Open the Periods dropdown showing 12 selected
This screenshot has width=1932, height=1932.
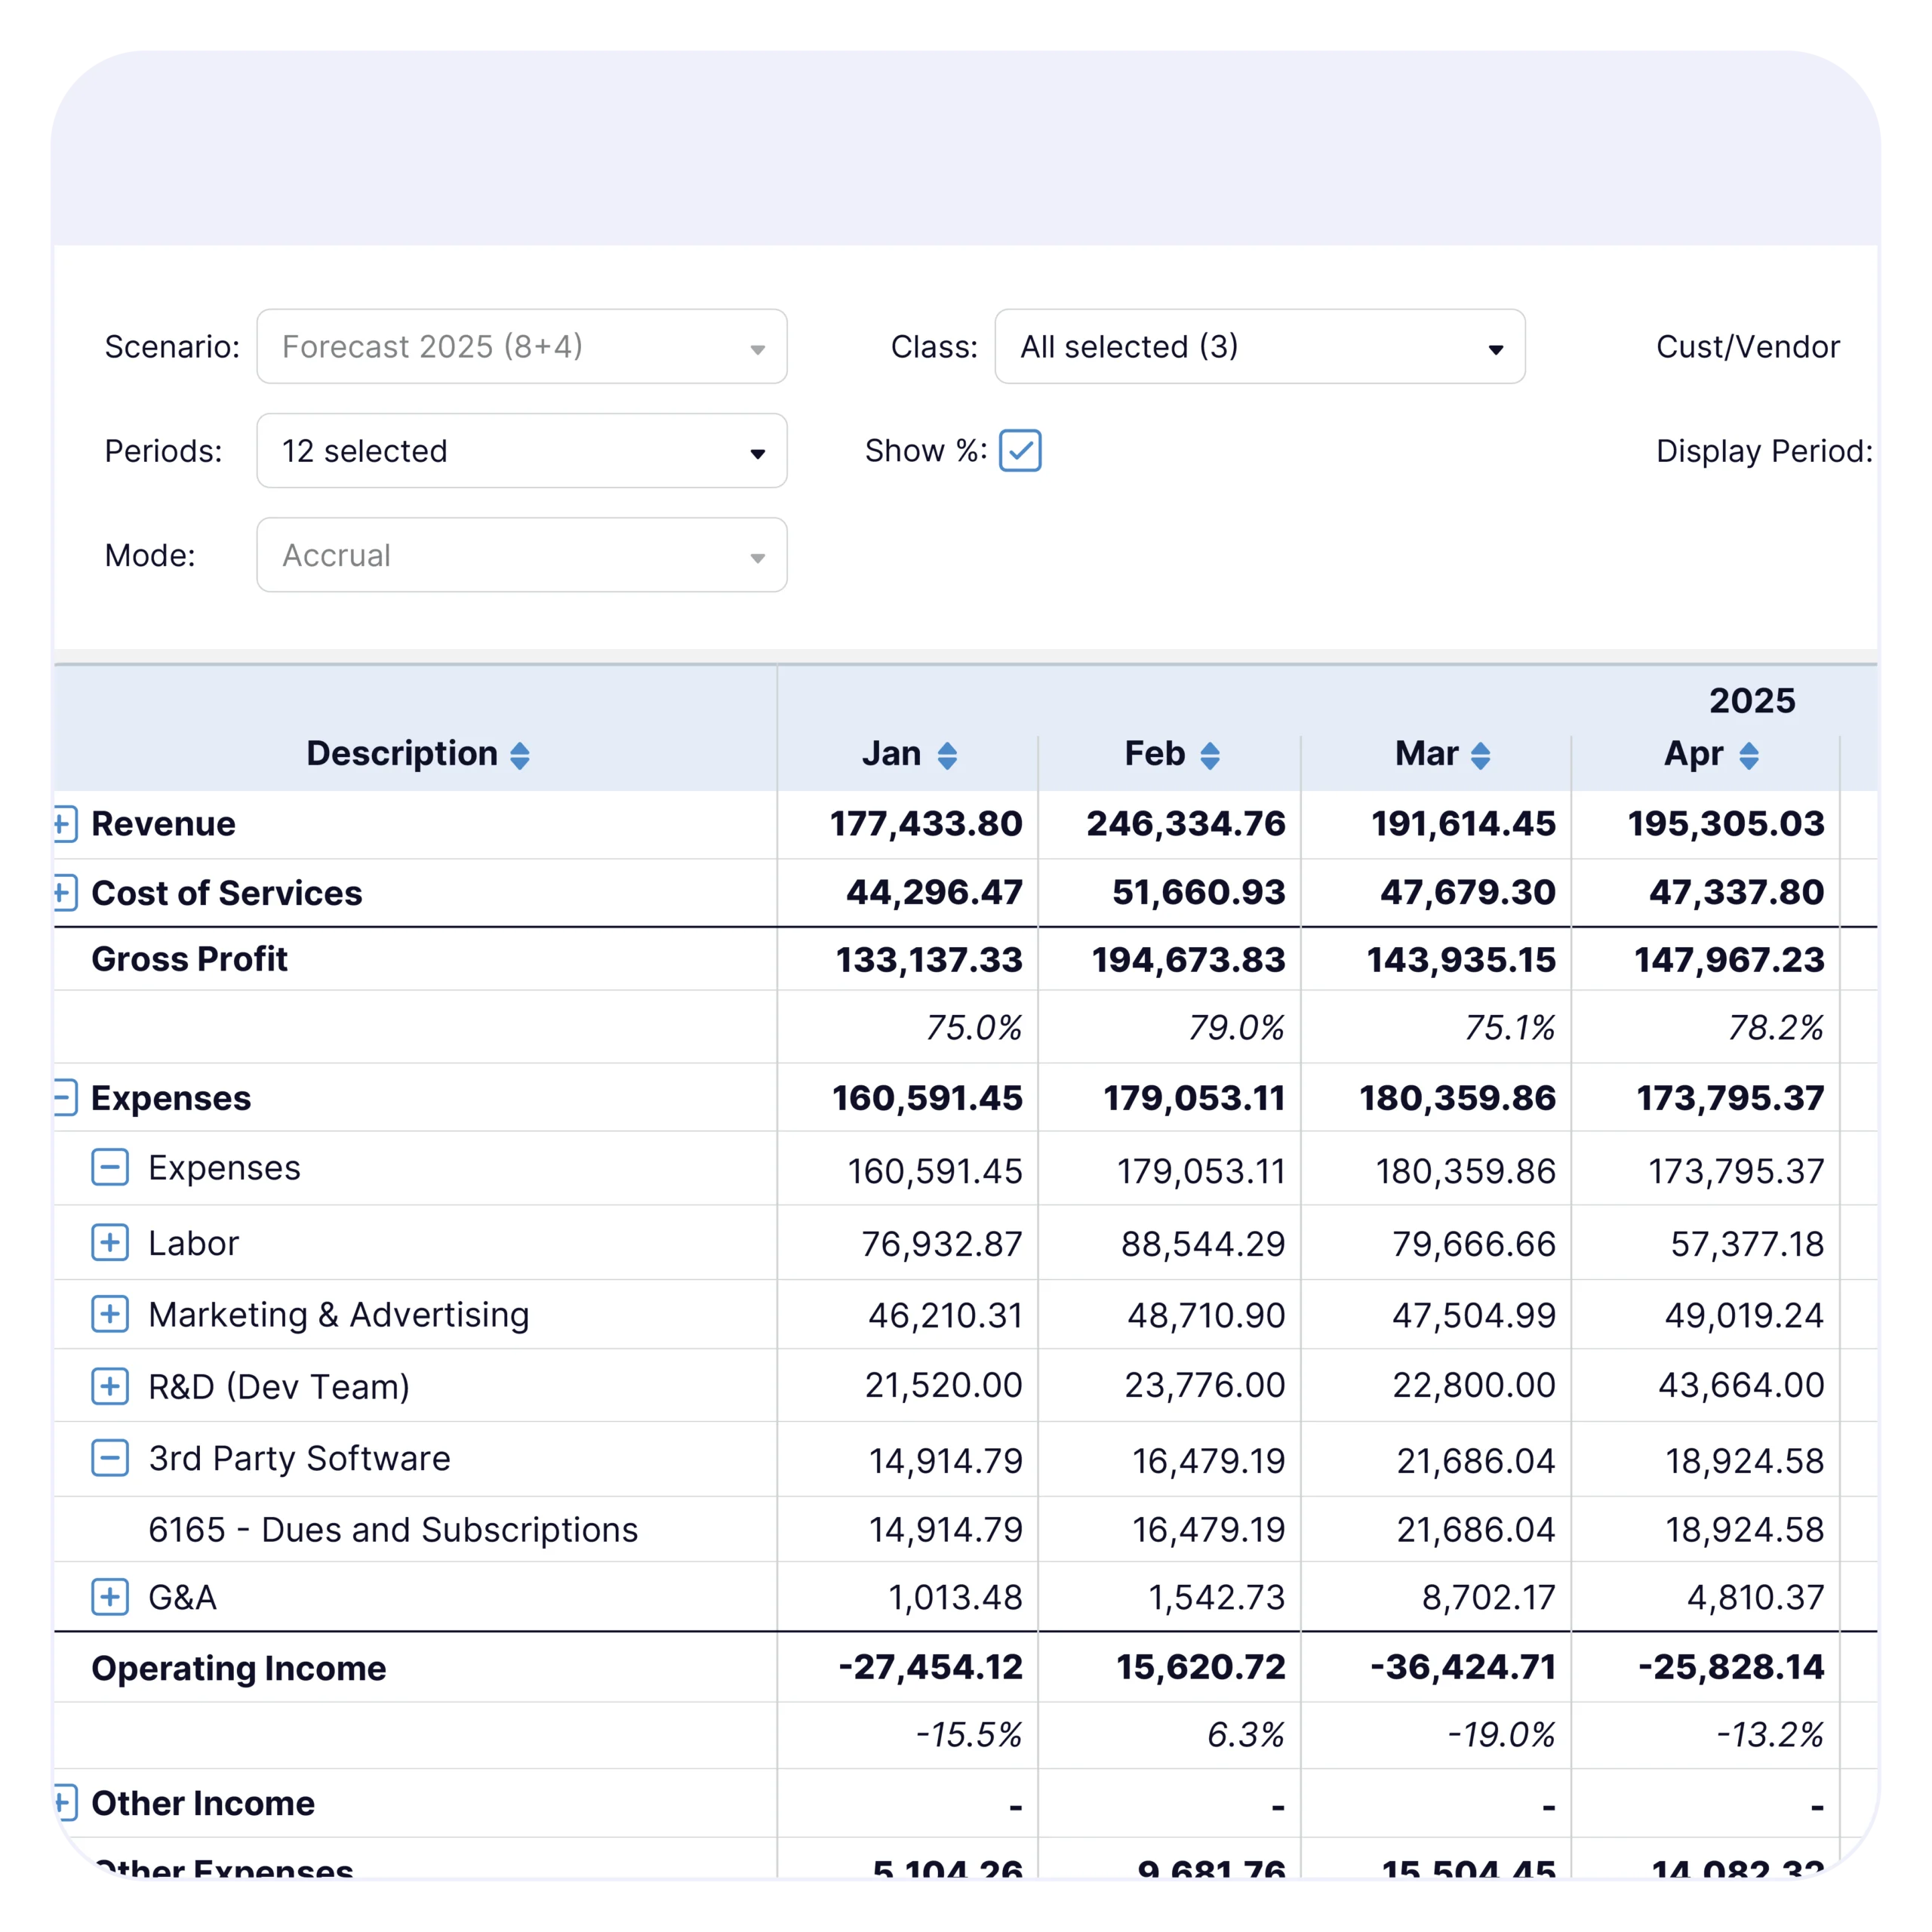point(521,451)
